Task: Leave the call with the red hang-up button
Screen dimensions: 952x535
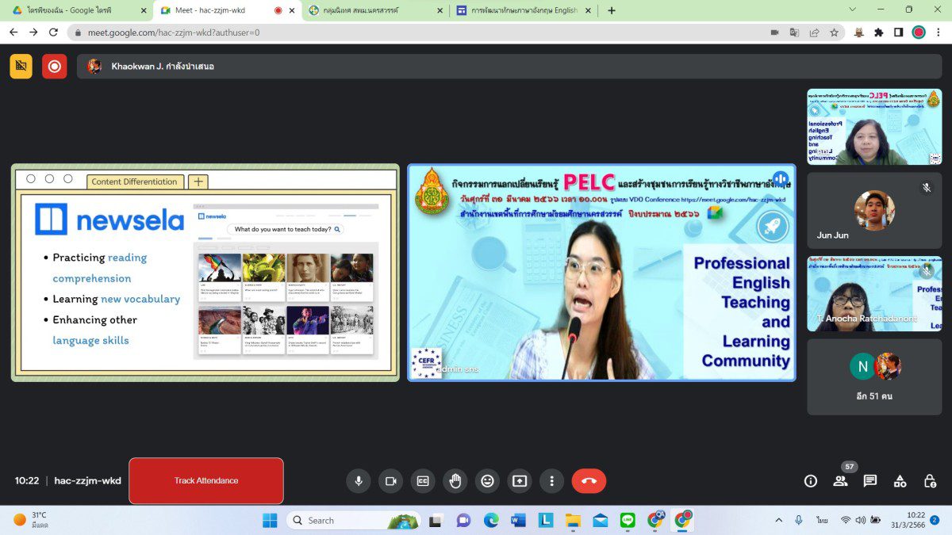Action: point(589,480)
